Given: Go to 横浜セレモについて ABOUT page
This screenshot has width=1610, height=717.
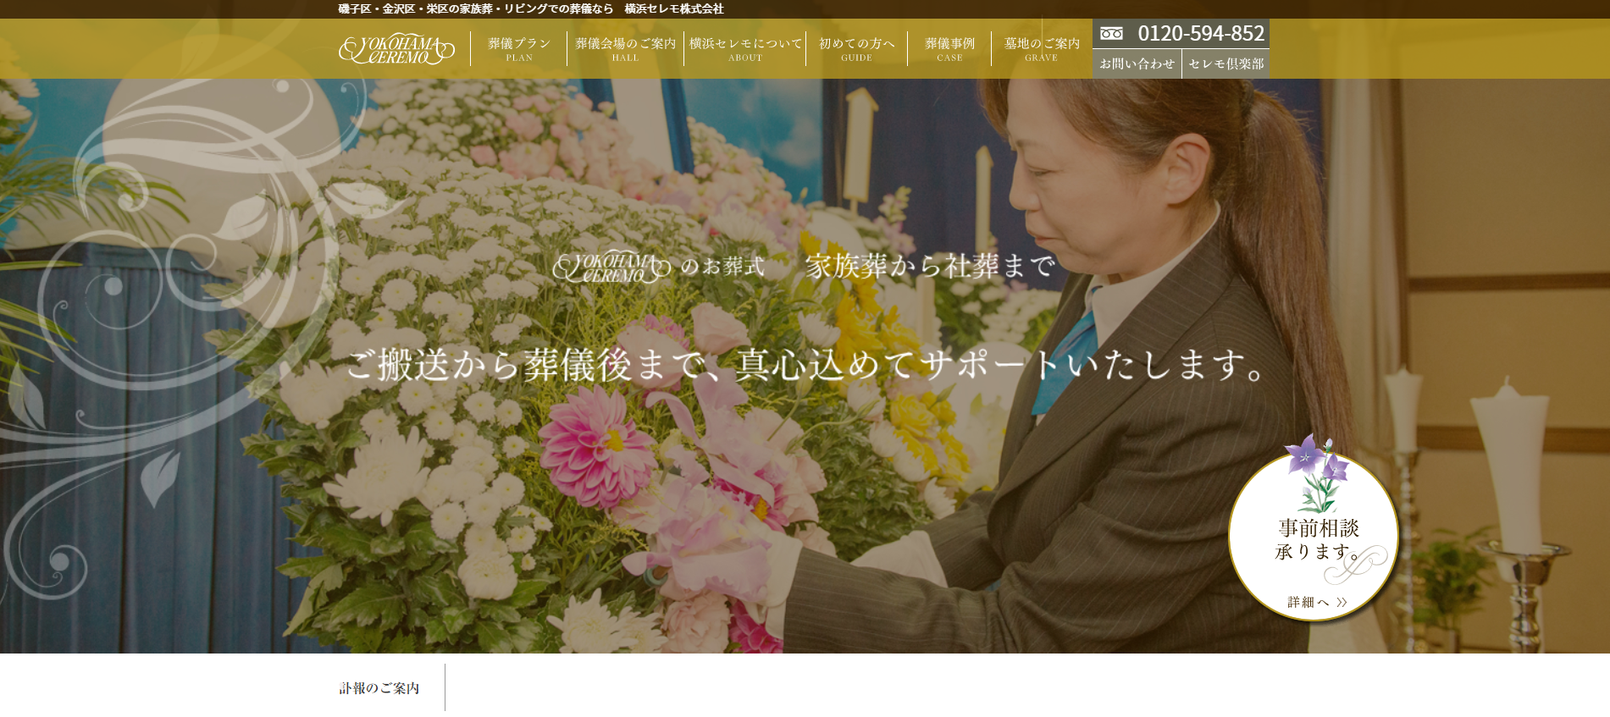Looking at the screenshot, I should (745, 49).
